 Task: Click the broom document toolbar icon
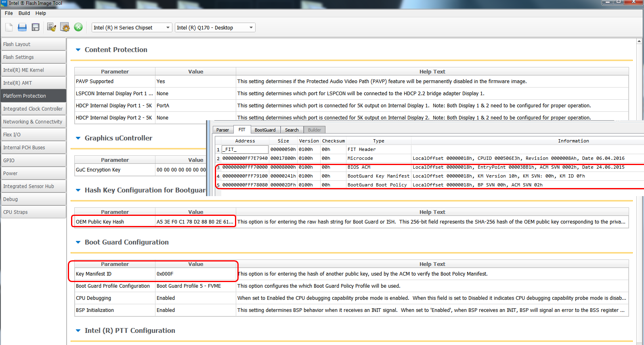click(51, 27)
